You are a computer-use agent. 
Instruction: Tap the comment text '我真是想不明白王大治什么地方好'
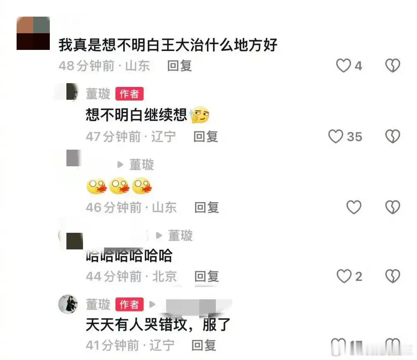[168, 45]
